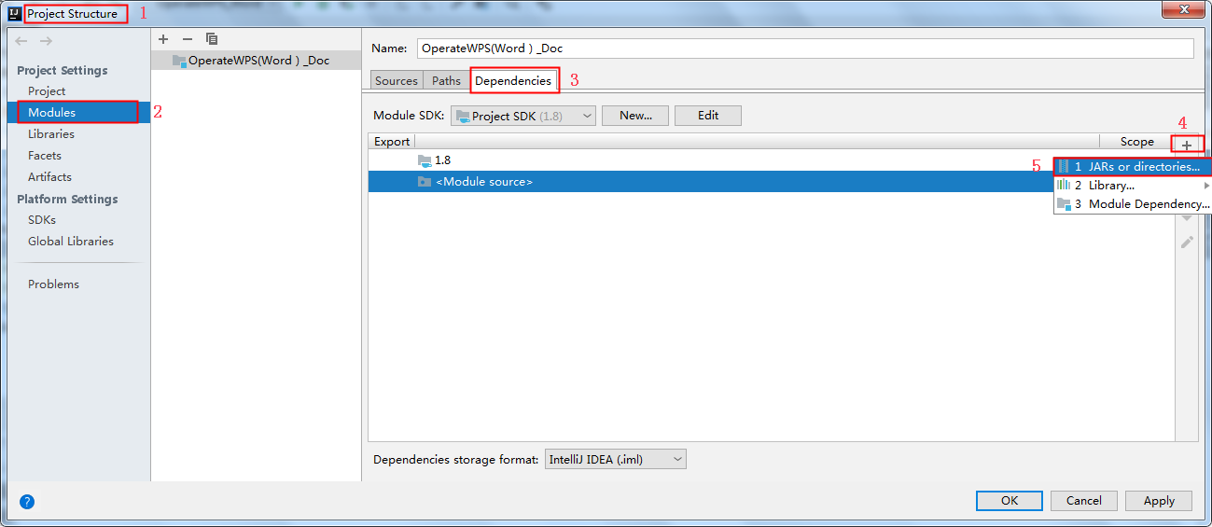The image size is (1212, 527).
Task: Open Facets in the sidebar
Action: click(45, 155)
